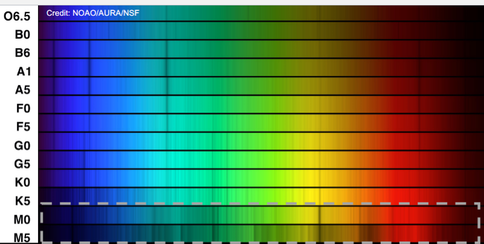Viewport: 484px width, 244px height.
Task: Select the O6.5 spectral class label
Action: pos(17,16)
